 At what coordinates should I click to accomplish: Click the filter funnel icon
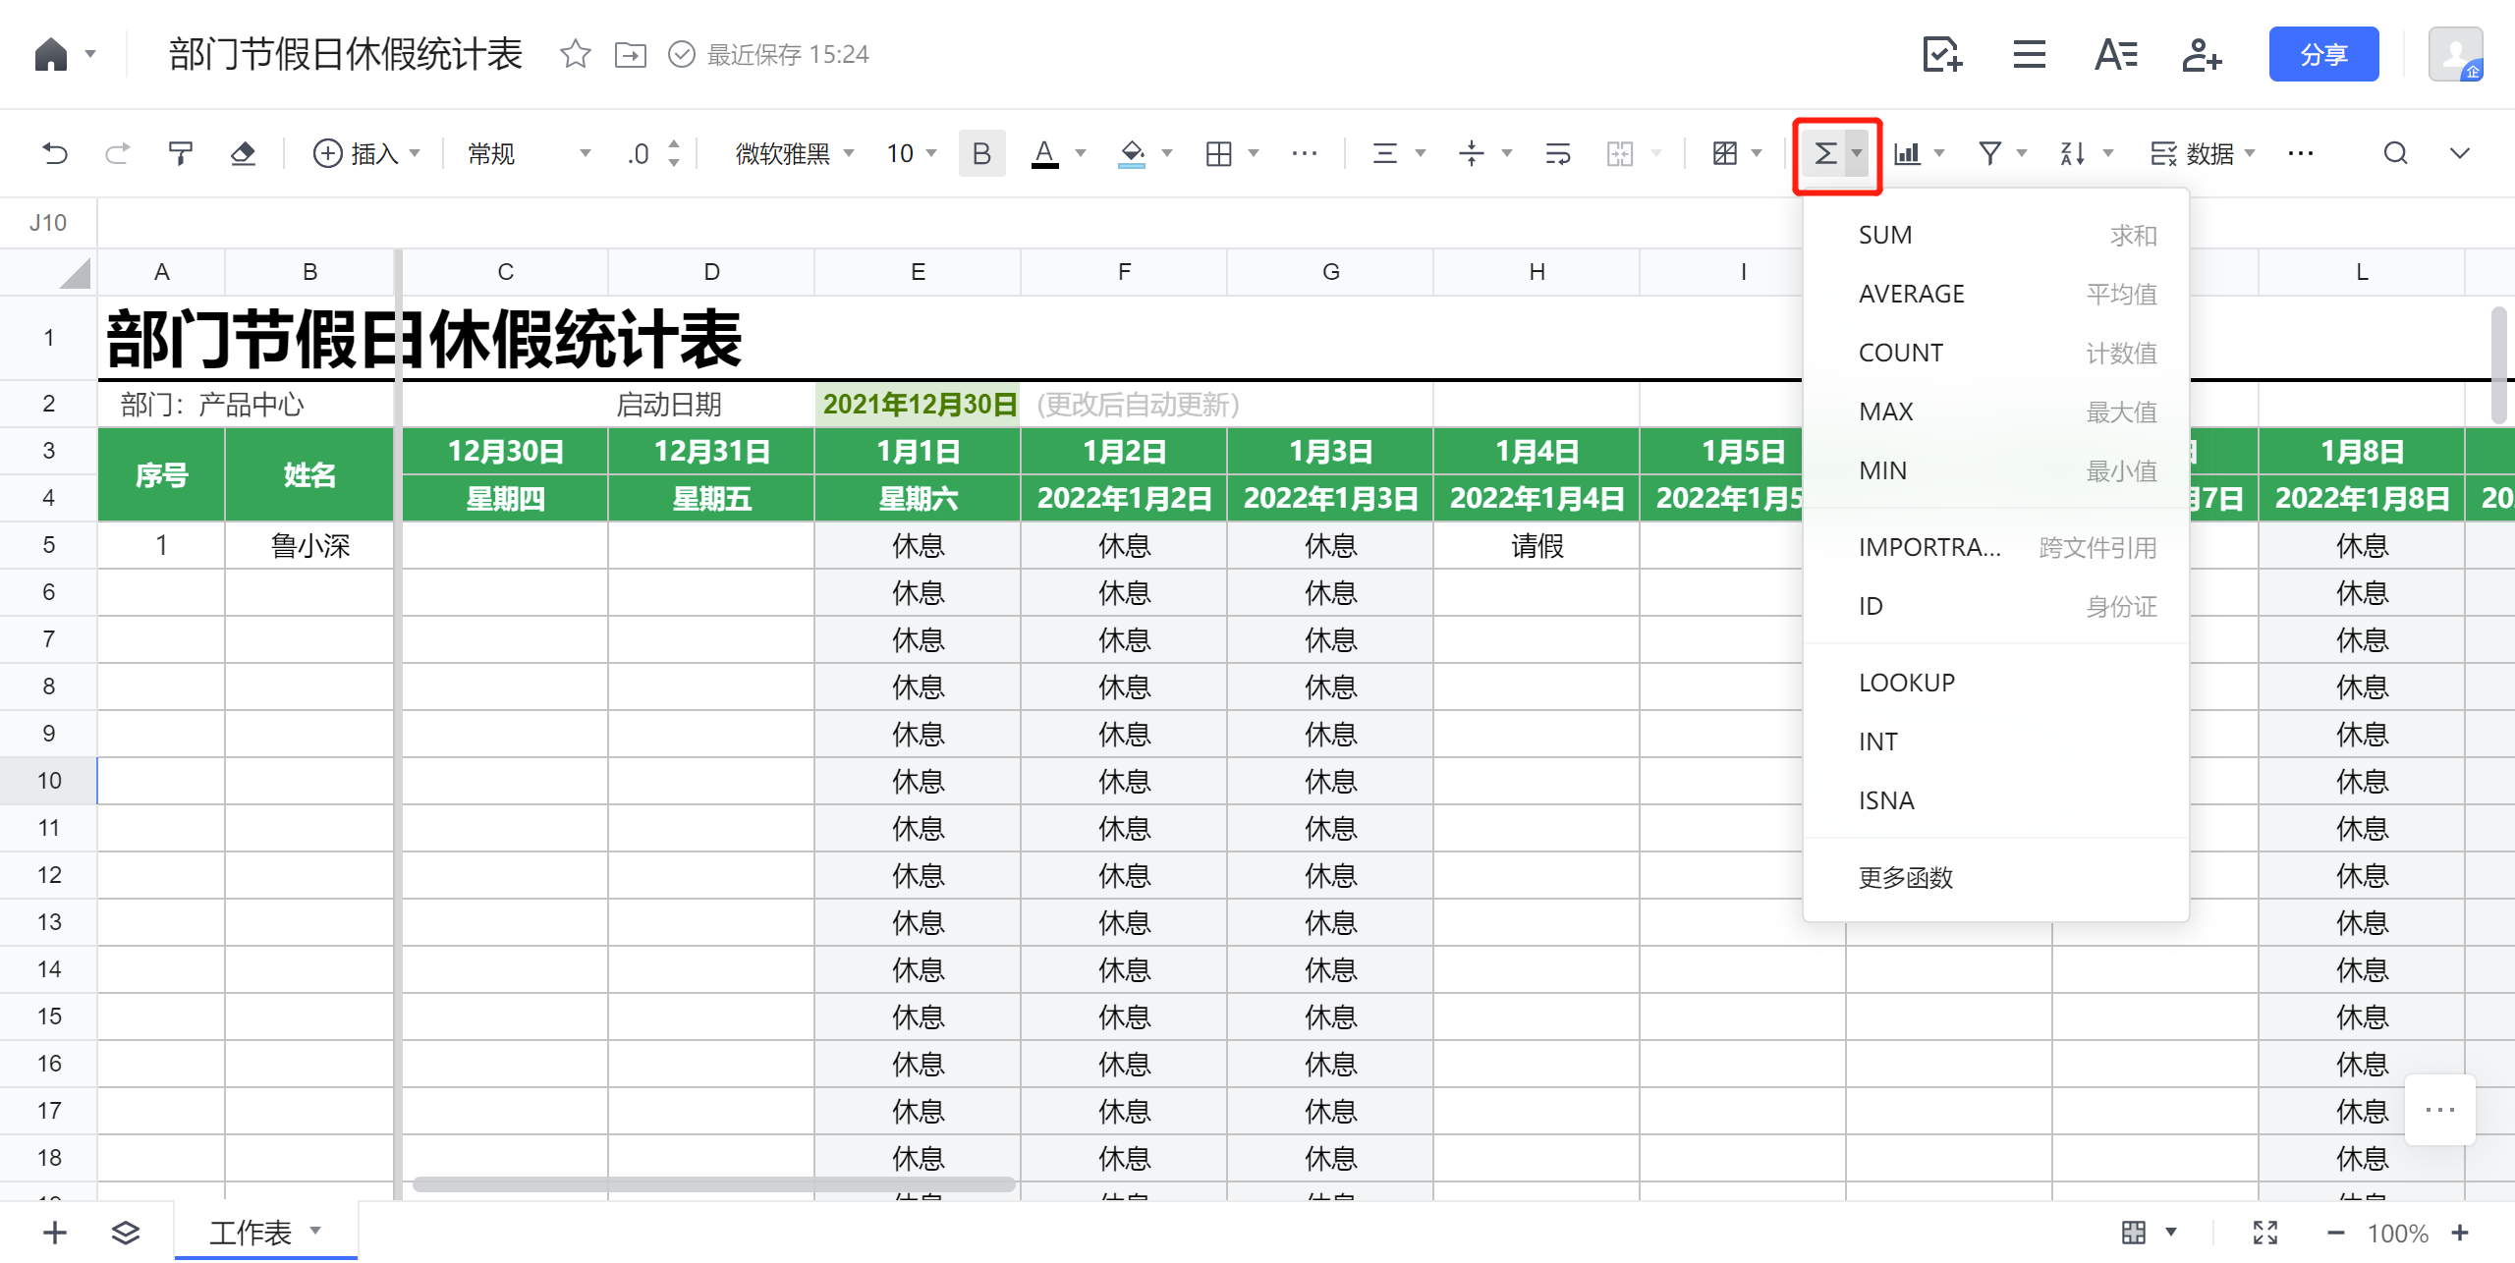1989,154
